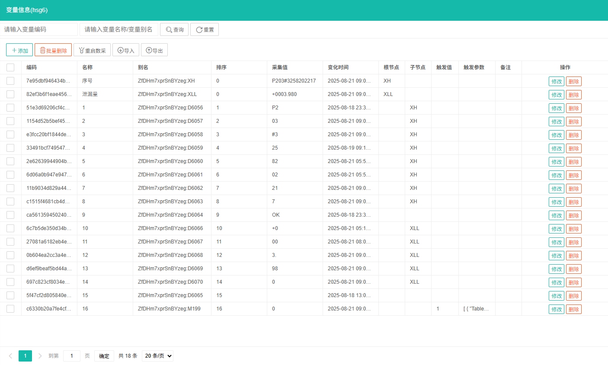608x365 pixels.
Task: Focus the 变量名称/变量别名 input field
Action: [119, 29]
